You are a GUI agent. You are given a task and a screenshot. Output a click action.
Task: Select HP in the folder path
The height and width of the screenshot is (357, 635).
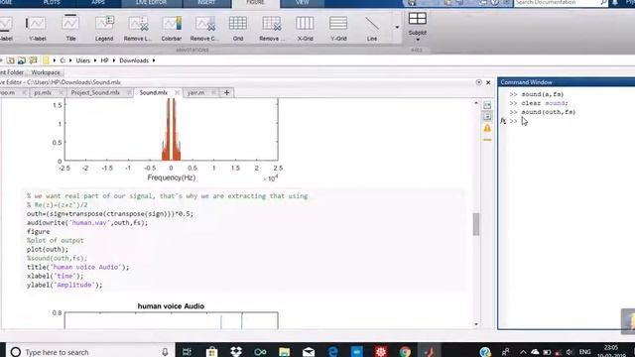click(104, 60)
